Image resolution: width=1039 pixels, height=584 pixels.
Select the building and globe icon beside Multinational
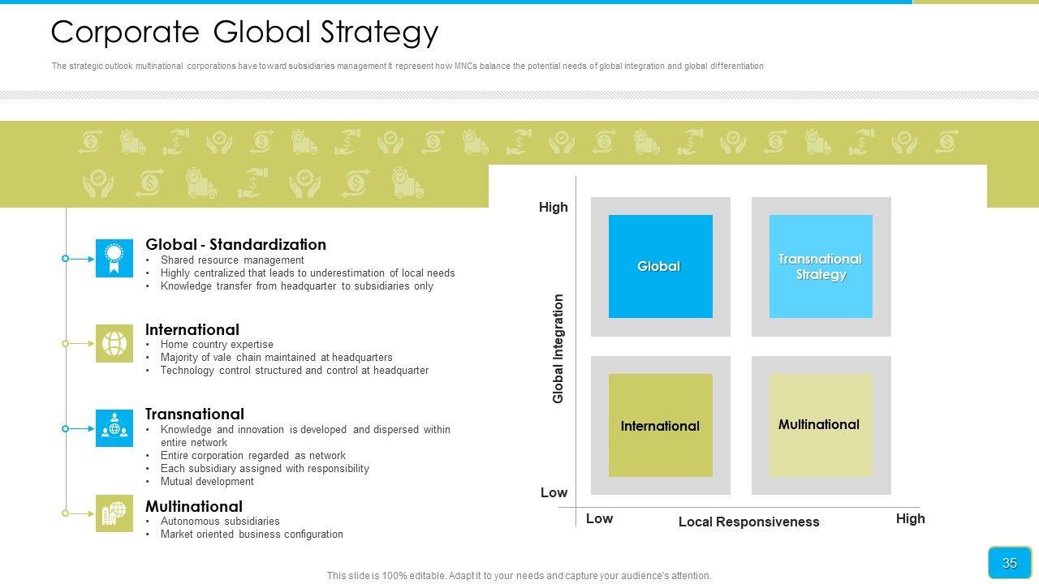pyautogui.click(x=114, y=513)
